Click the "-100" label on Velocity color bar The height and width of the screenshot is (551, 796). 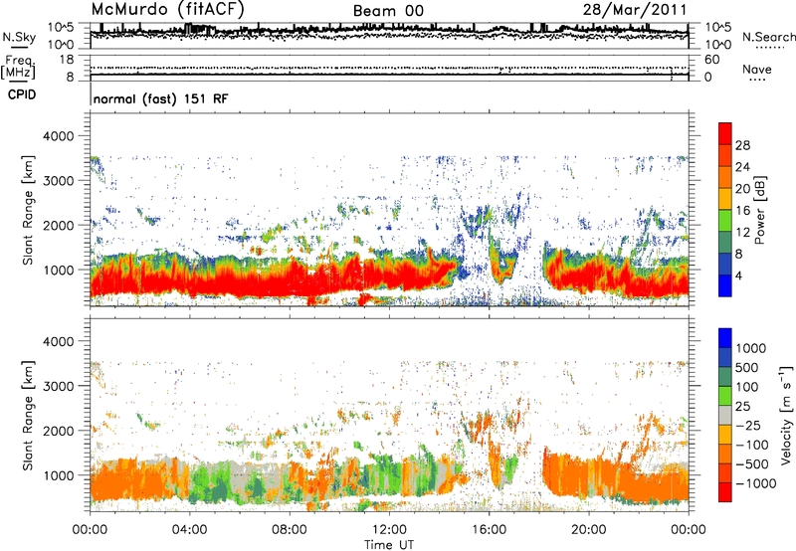click(751, 445)
